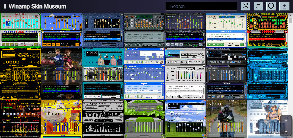Open the cream skin with green sliders
293x138 pixels.
[x=226, y=30]
